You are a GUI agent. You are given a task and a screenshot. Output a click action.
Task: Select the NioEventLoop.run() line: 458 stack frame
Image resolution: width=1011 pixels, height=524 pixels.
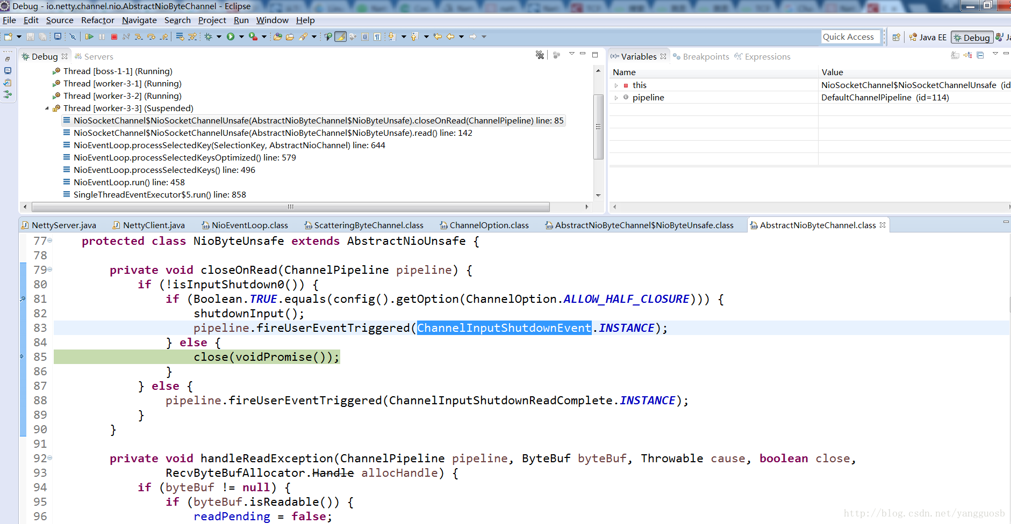(129, 183)
